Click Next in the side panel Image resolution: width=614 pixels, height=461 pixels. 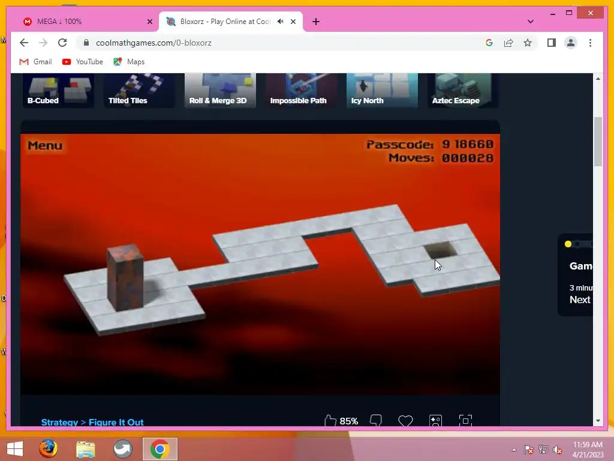580,300
